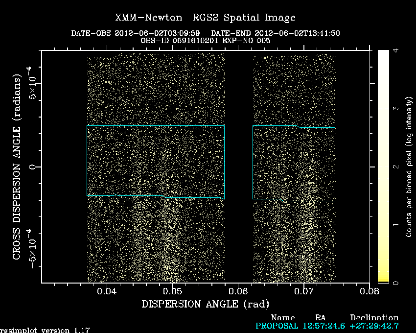Click the colorbar tick label 0

[395, 283]
